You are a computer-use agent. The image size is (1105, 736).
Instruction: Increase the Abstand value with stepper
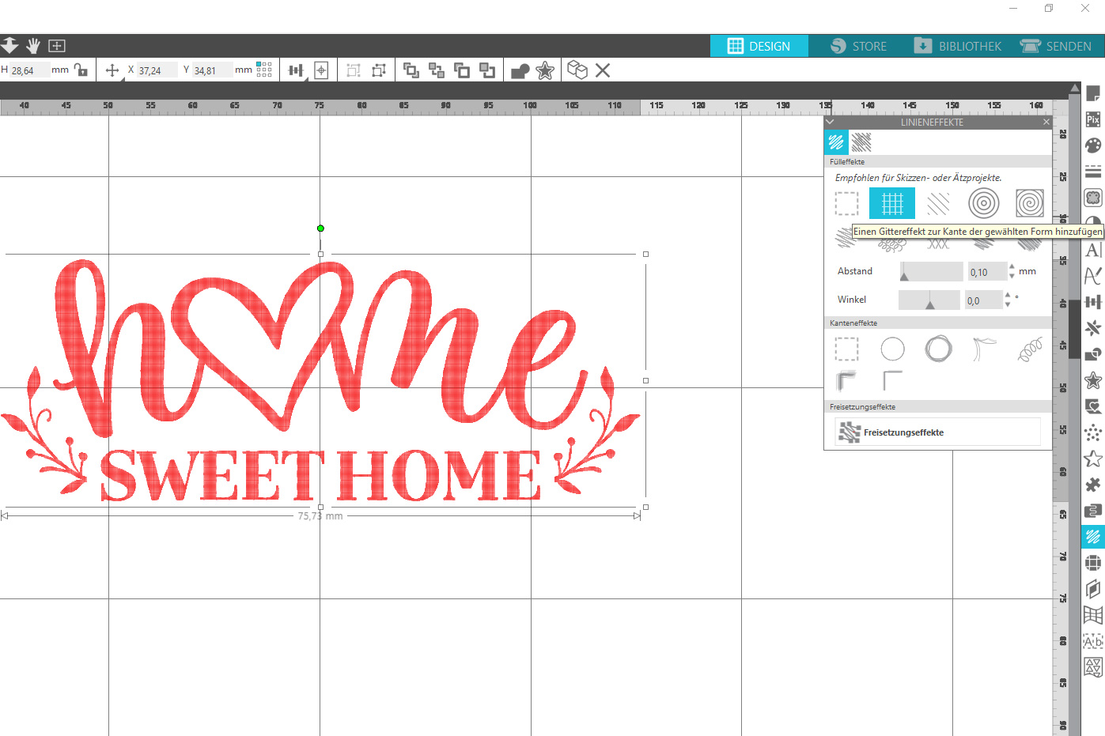[x=1012, y=266]
